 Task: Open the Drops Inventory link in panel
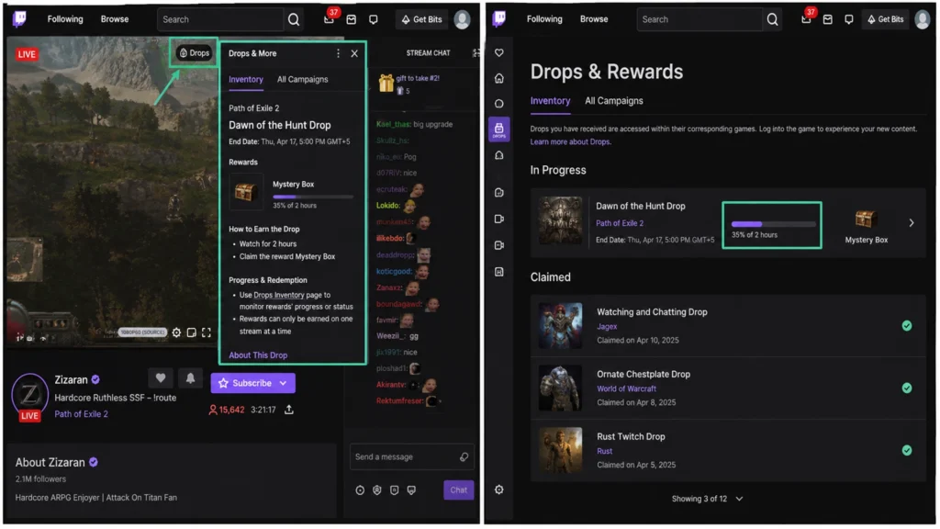[x=279, y=295]
